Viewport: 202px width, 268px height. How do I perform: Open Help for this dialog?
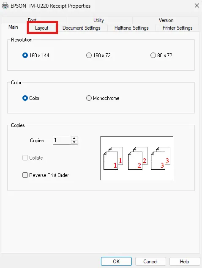[185, 262]
